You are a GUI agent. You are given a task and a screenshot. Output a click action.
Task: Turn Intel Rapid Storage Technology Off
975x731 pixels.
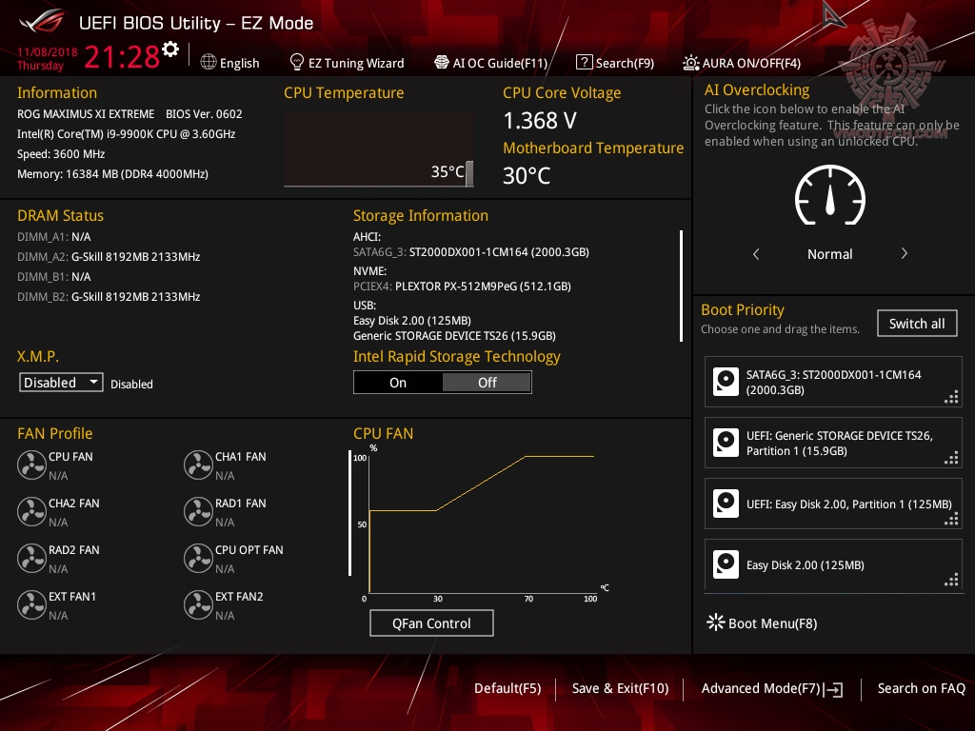point(487,383)
